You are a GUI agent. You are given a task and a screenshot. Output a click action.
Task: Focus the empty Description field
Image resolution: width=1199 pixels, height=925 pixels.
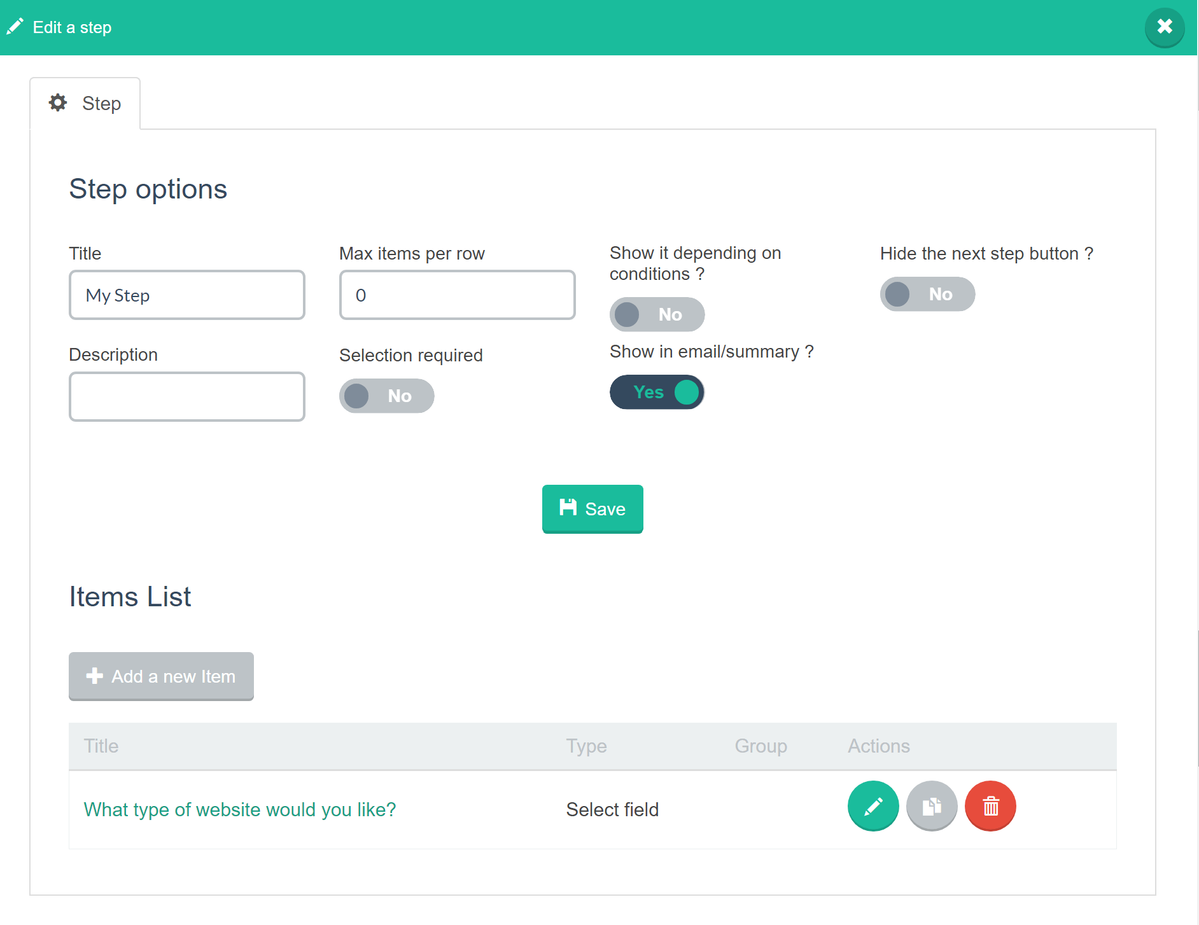[186, 396]
